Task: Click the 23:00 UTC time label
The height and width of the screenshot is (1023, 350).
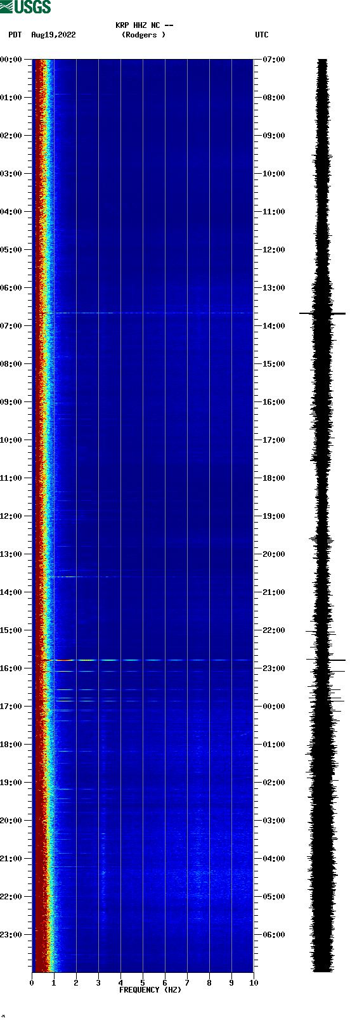Action: point(274,668)
